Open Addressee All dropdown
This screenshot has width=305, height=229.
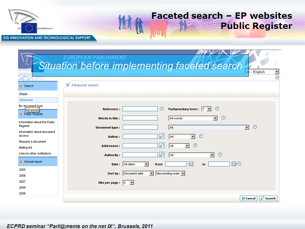point(179,146)
